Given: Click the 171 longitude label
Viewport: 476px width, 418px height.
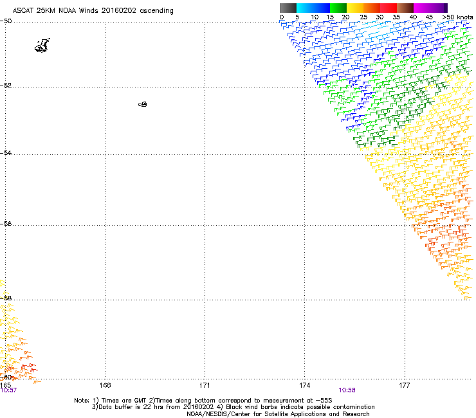Looking at the screenshot, I should click(205, 385).
